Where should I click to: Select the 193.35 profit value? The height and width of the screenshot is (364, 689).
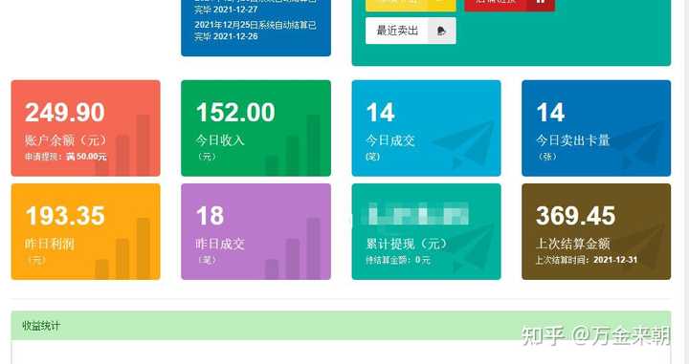(65, 216)
